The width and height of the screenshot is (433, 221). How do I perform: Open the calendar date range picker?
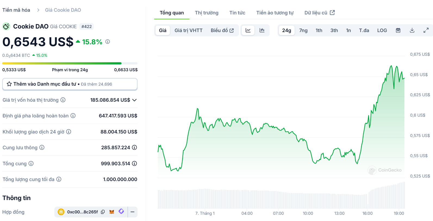(398, 30)
